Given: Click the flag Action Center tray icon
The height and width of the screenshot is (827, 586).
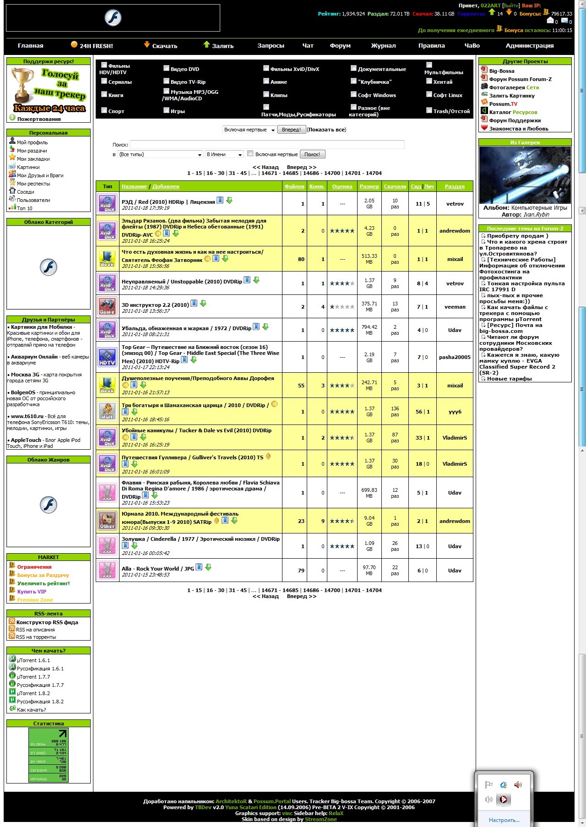Looking at the screenshot, I should 488,785.
